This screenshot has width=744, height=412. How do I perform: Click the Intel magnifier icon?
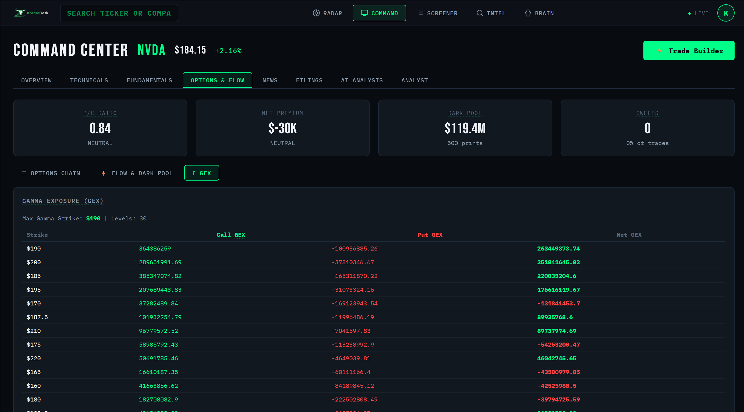point(479,13)
